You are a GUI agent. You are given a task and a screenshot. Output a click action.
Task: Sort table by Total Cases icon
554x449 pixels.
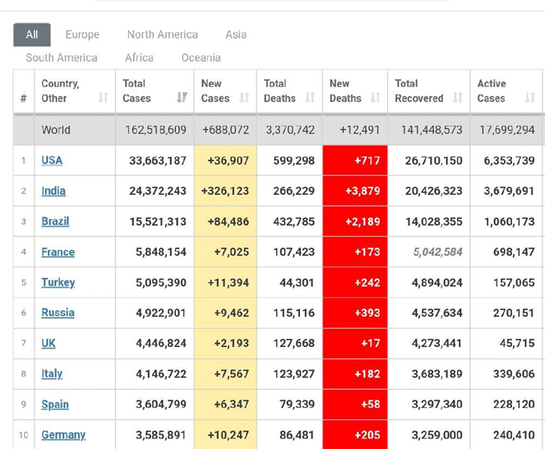(182, 98)
